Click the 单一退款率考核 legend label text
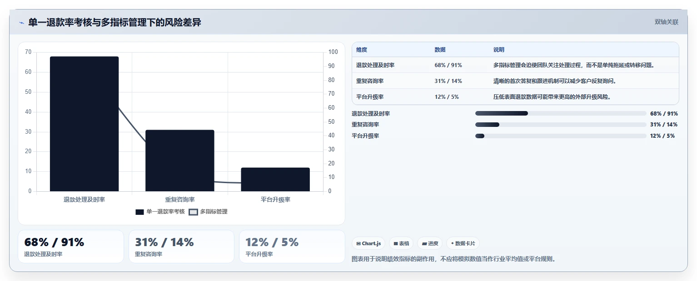Viewport: 697px width, 281px height. 165,212
